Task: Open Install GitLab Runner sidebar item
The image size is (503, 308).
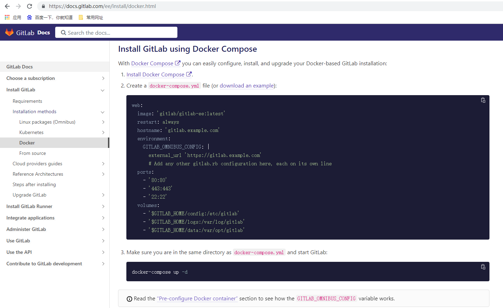Action: click(29, 206)
